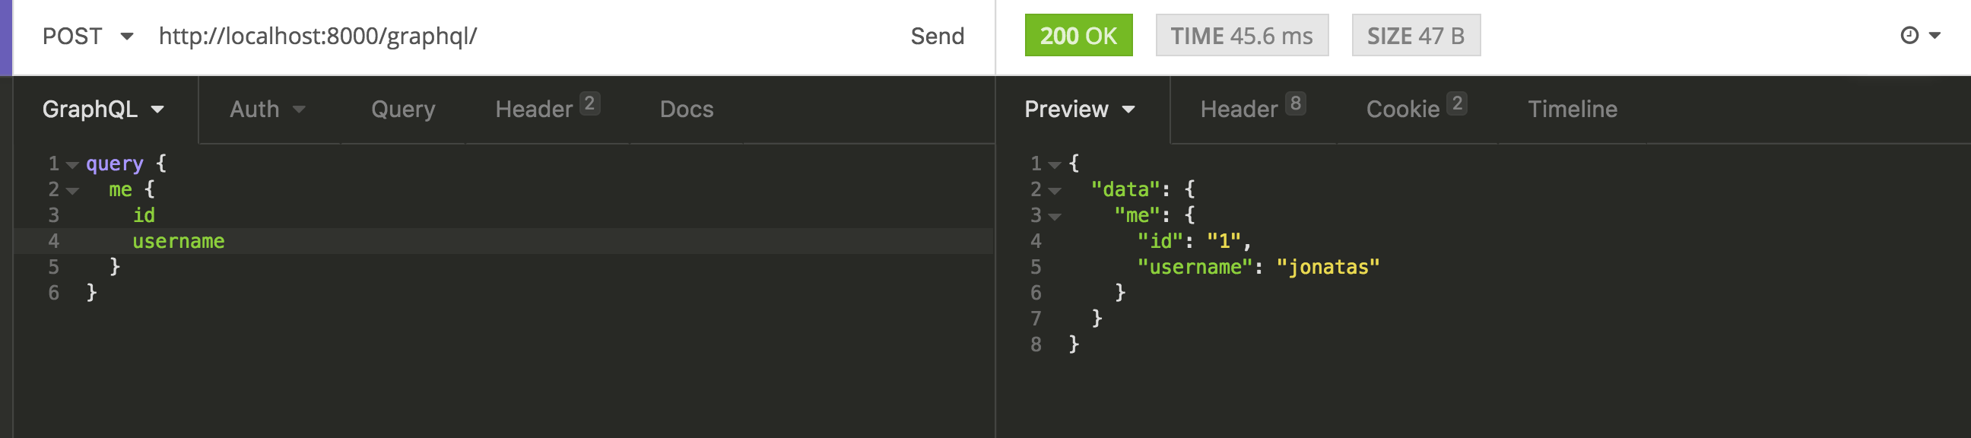
Task: Open the POST method dropdown
Action: (87, 36)
